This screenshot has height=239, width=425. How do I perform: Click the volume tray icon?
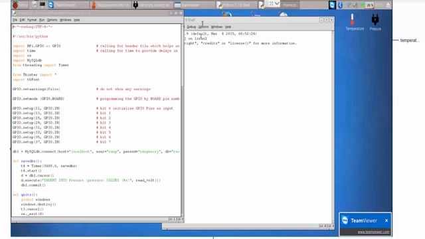tap(355, 5)
